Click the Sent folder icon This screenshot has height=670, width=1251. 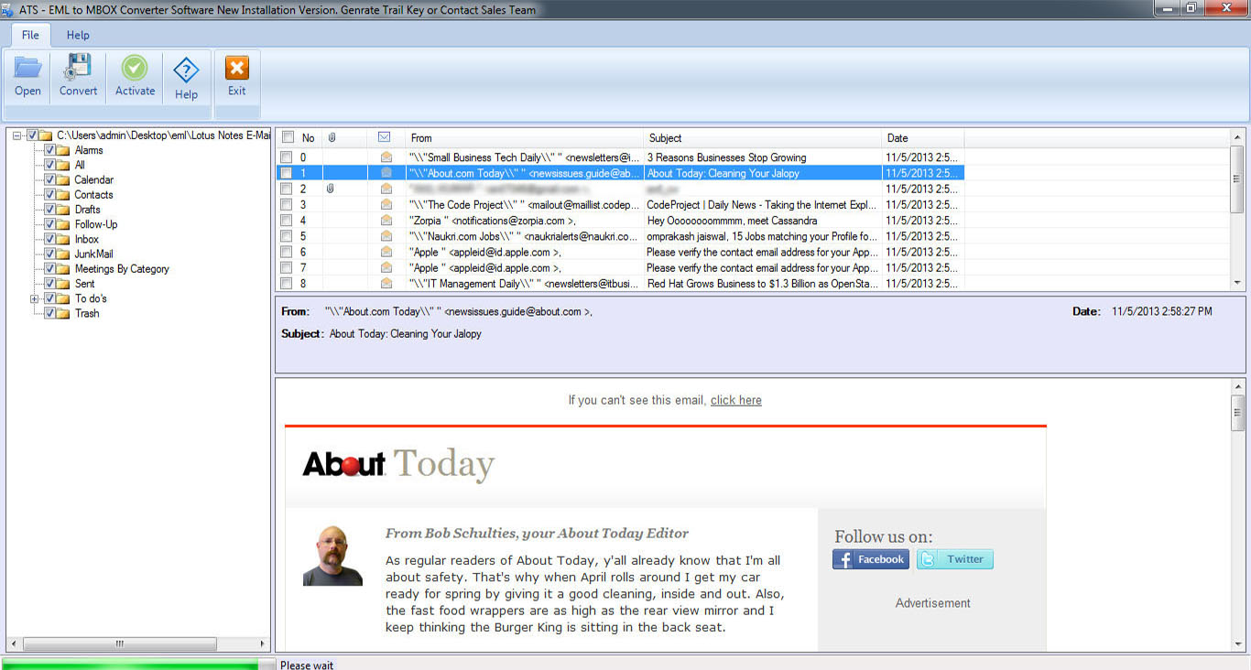64,284
